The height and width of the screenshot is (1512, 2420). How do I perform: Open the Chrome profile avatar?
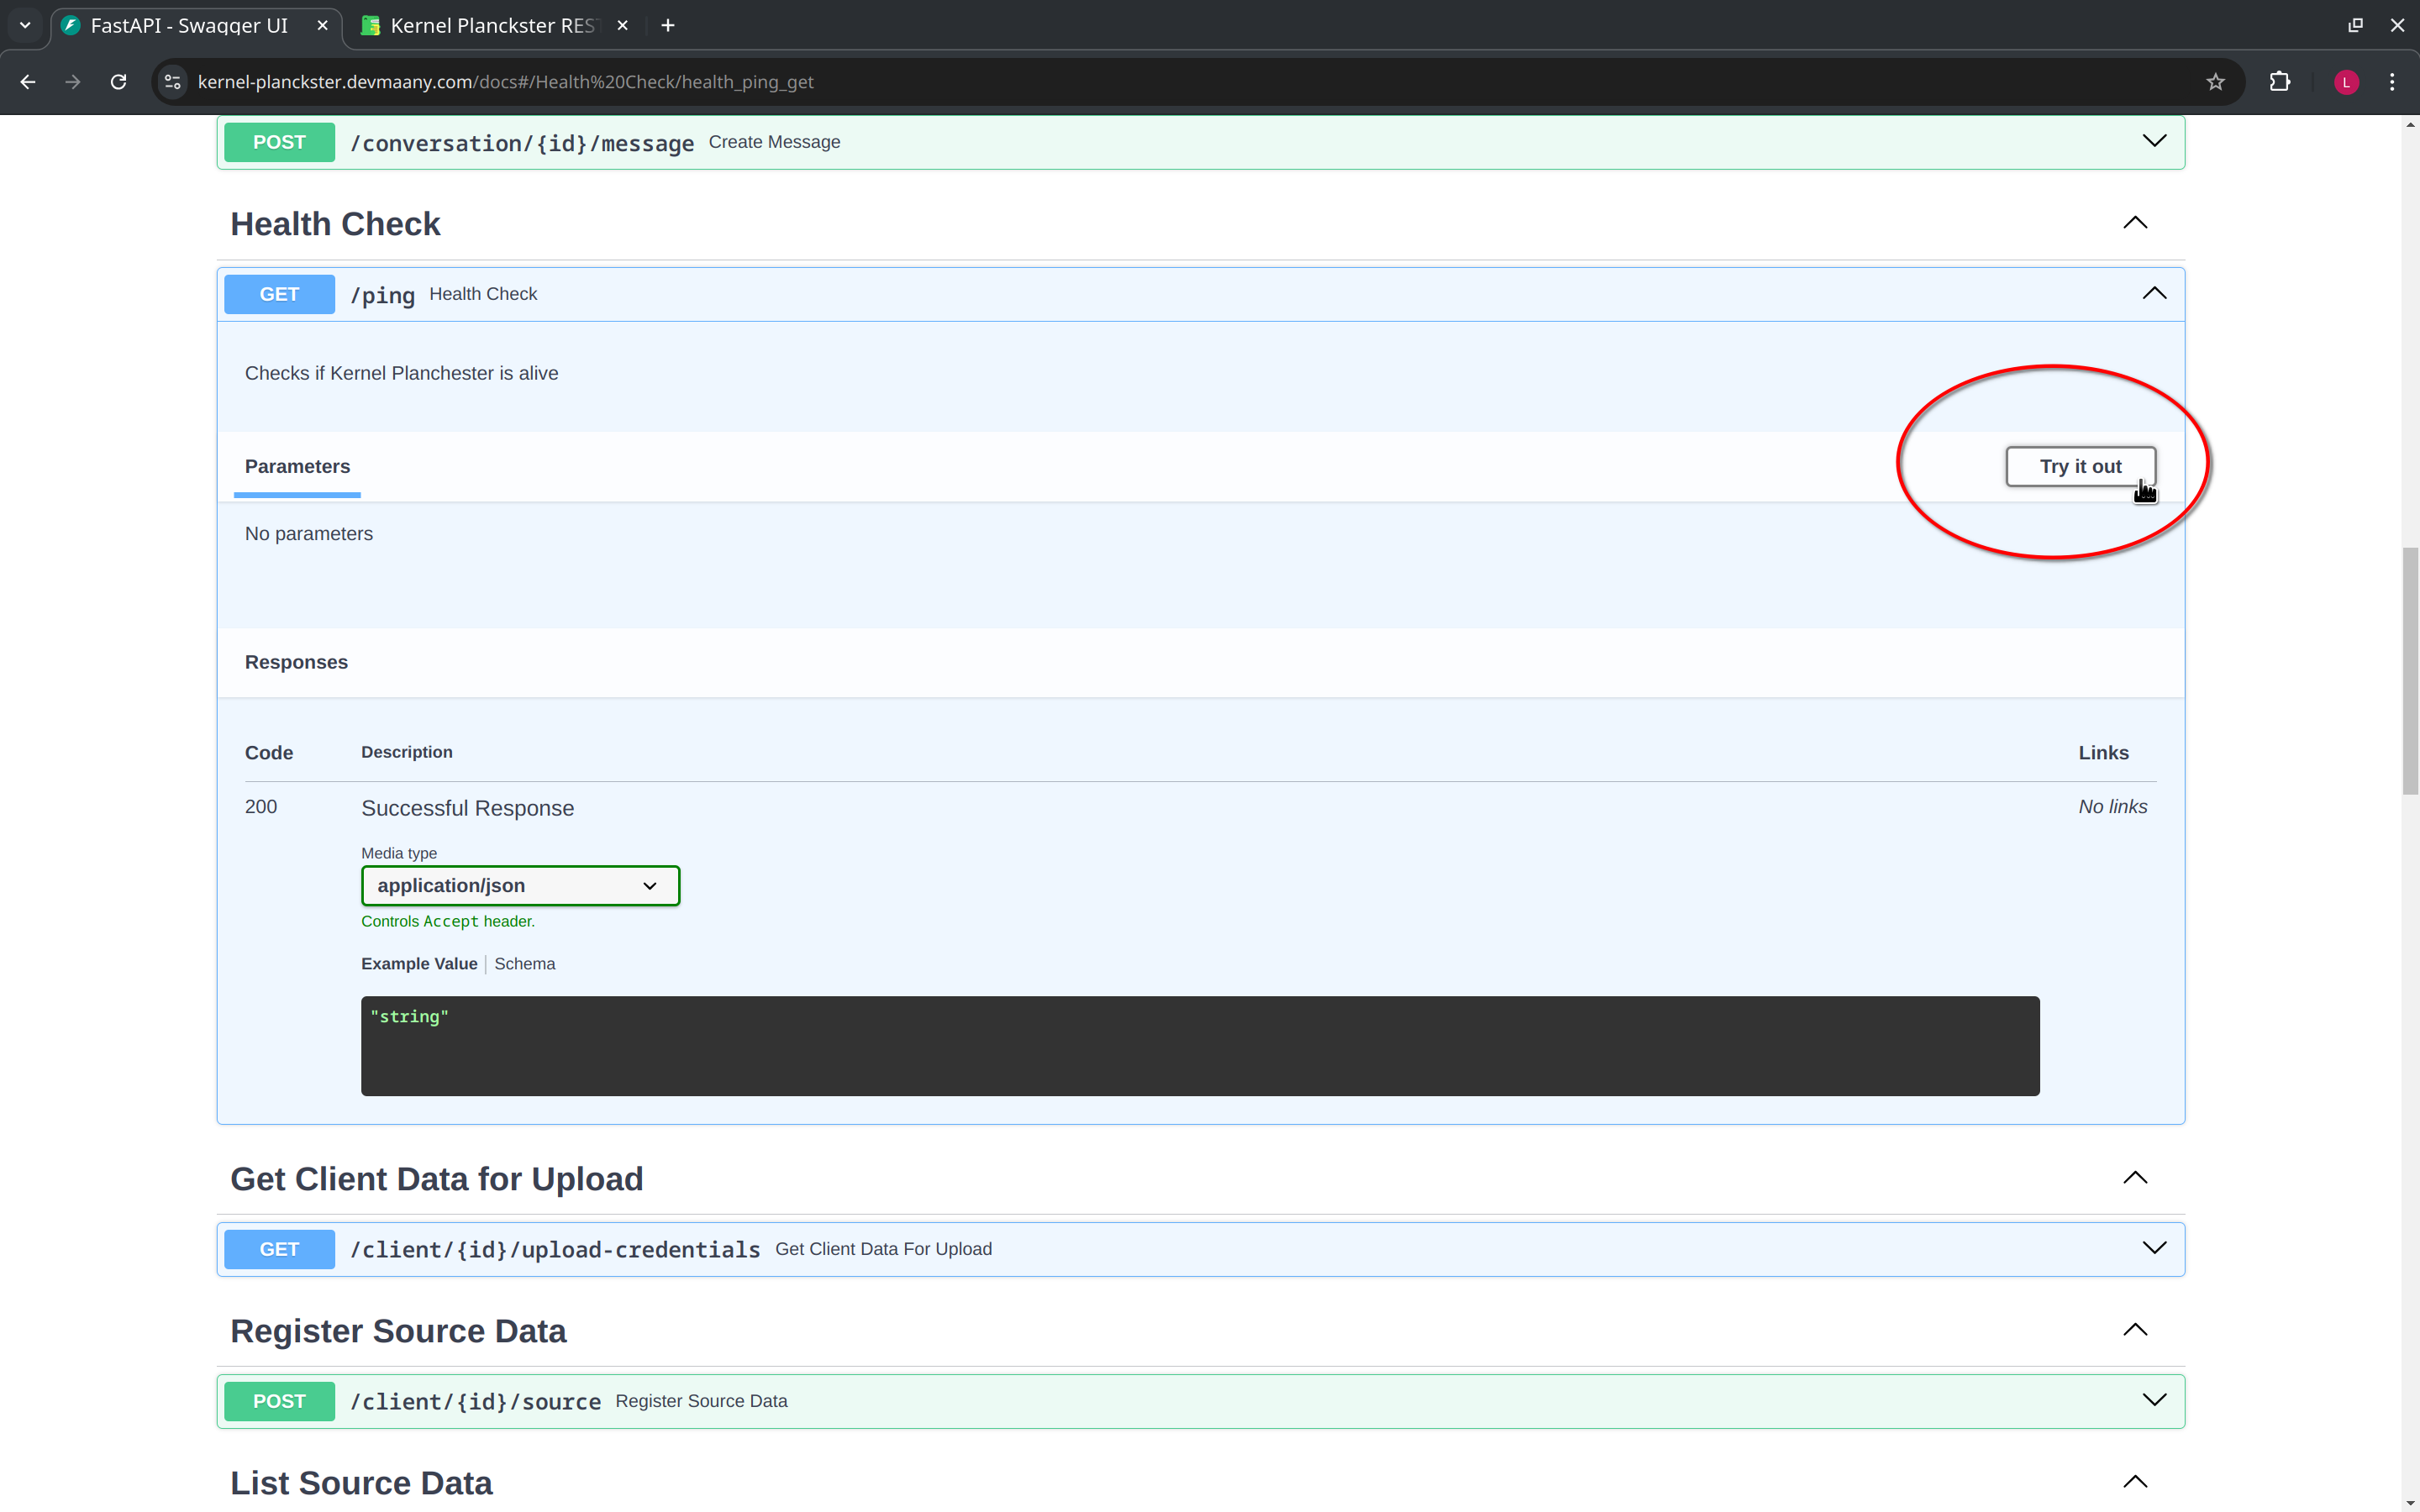2346,82
